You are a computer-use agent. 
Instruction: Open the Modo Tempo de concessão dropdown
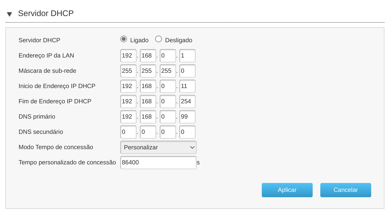coord(158,147)
